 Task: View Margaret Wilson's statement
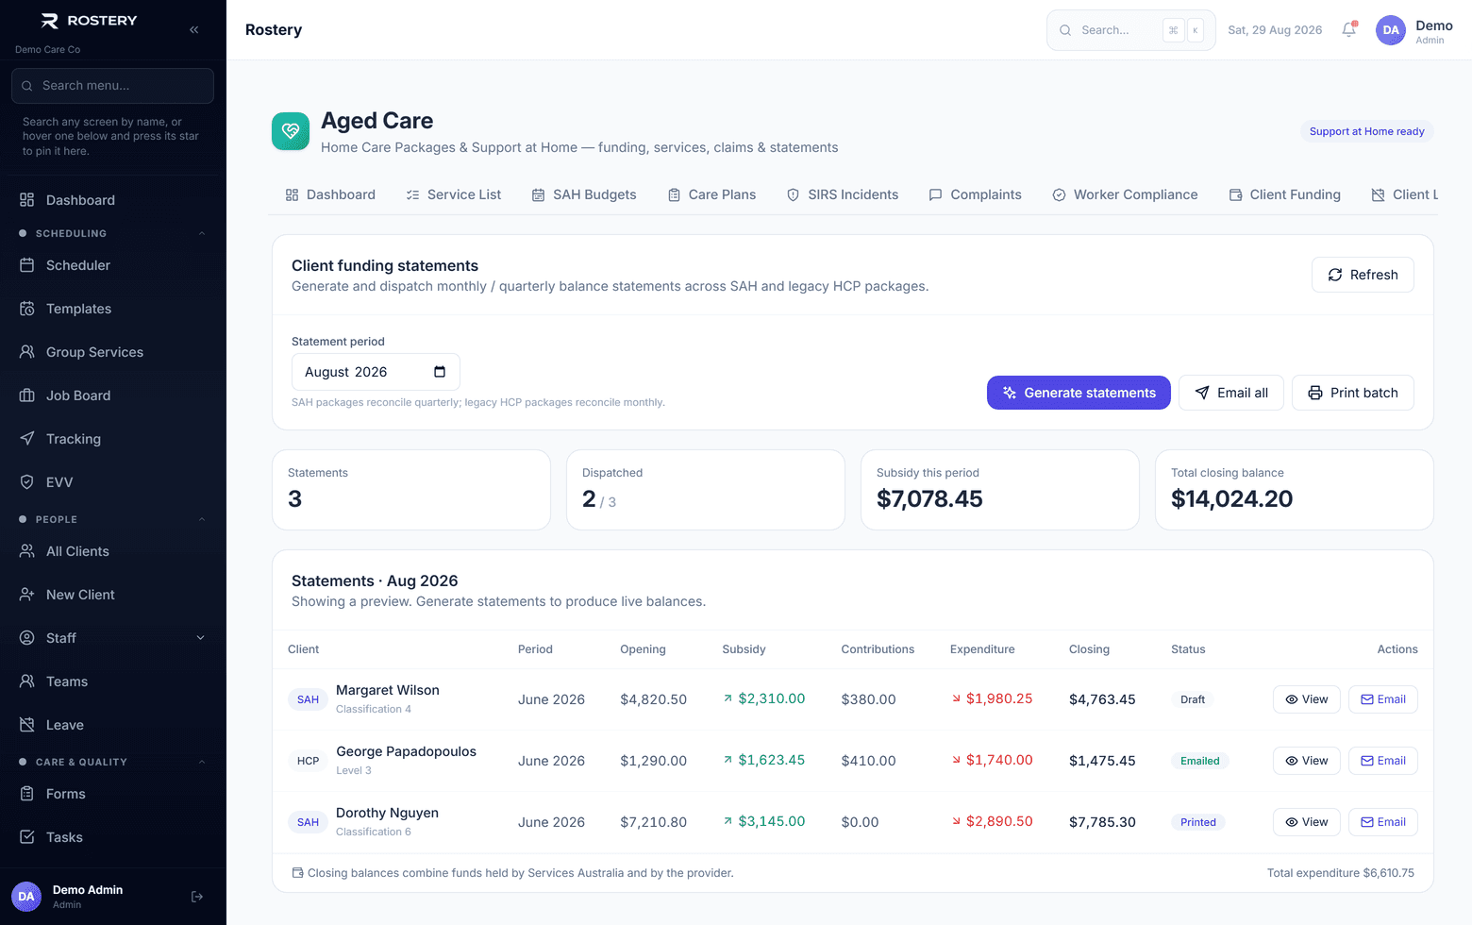pyautogui.click(x=1307, y=699)
